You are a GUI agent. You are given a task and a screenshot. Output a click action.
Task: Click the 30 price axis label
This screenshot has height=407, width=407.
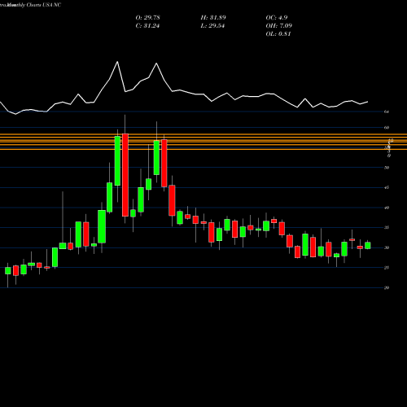click(387, 247)
